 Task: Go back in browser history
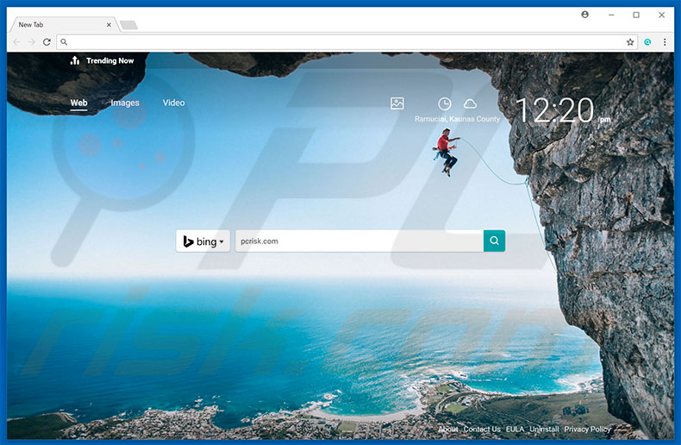[16, 42]
